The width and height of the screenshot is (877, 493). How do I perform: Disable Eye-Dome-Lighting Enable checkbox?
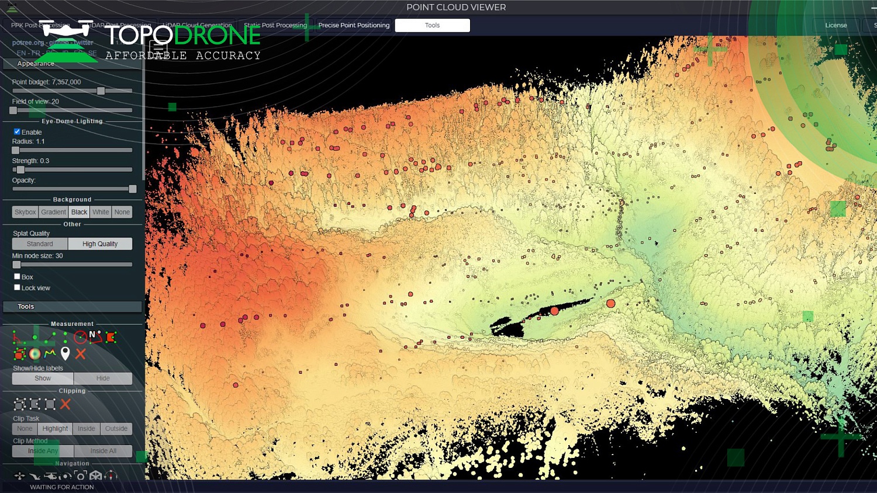(17, 132)
